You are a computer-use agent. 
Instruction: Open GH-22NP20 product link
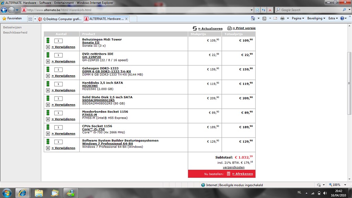coord(91,57)
